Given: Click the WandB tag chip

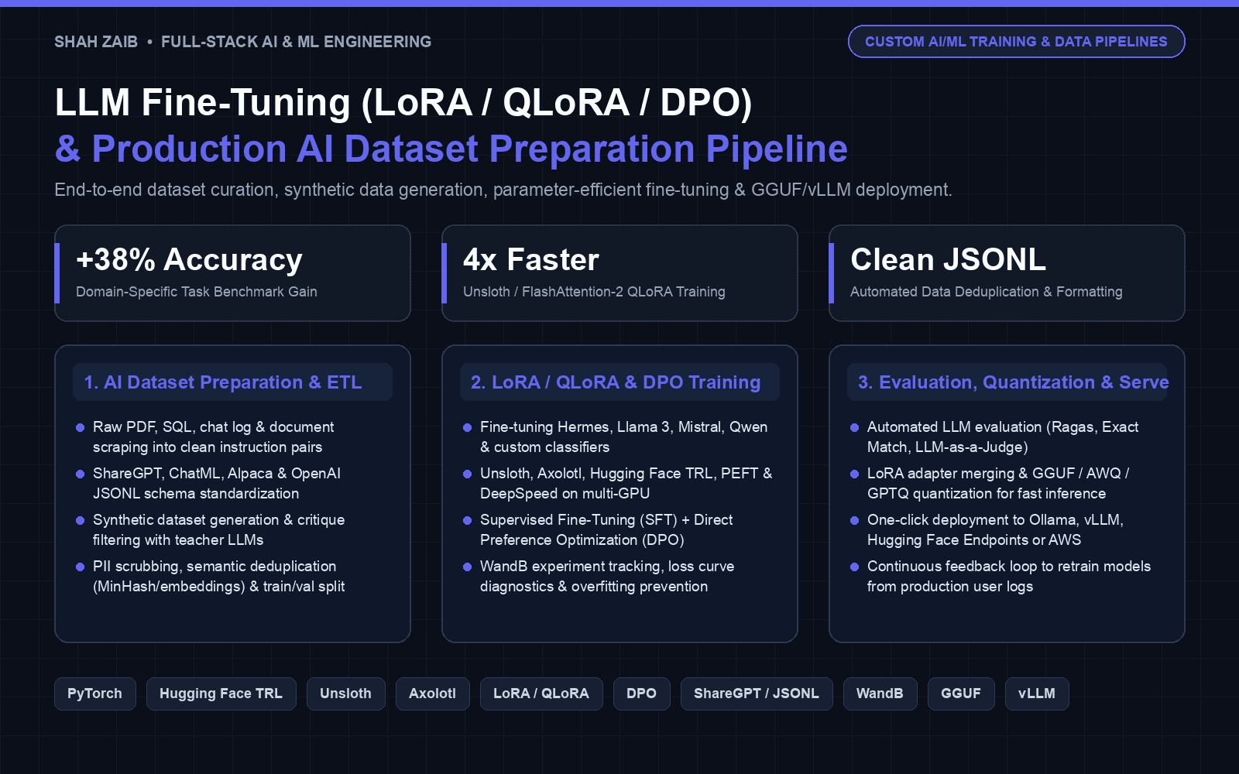Looking at the screenshot, I should coord(880,694).
